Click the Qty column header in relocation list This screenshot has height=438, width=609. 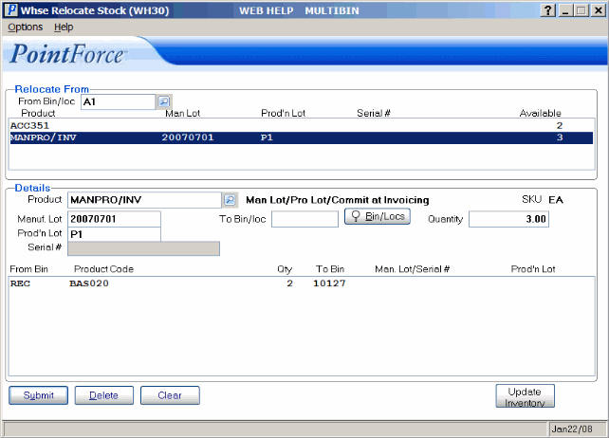[285, 269]
